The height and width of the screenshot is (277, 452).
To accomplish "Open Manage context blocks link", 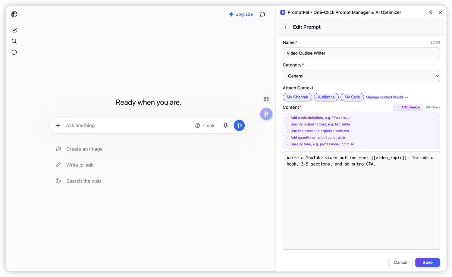I will tap(387, 97).
